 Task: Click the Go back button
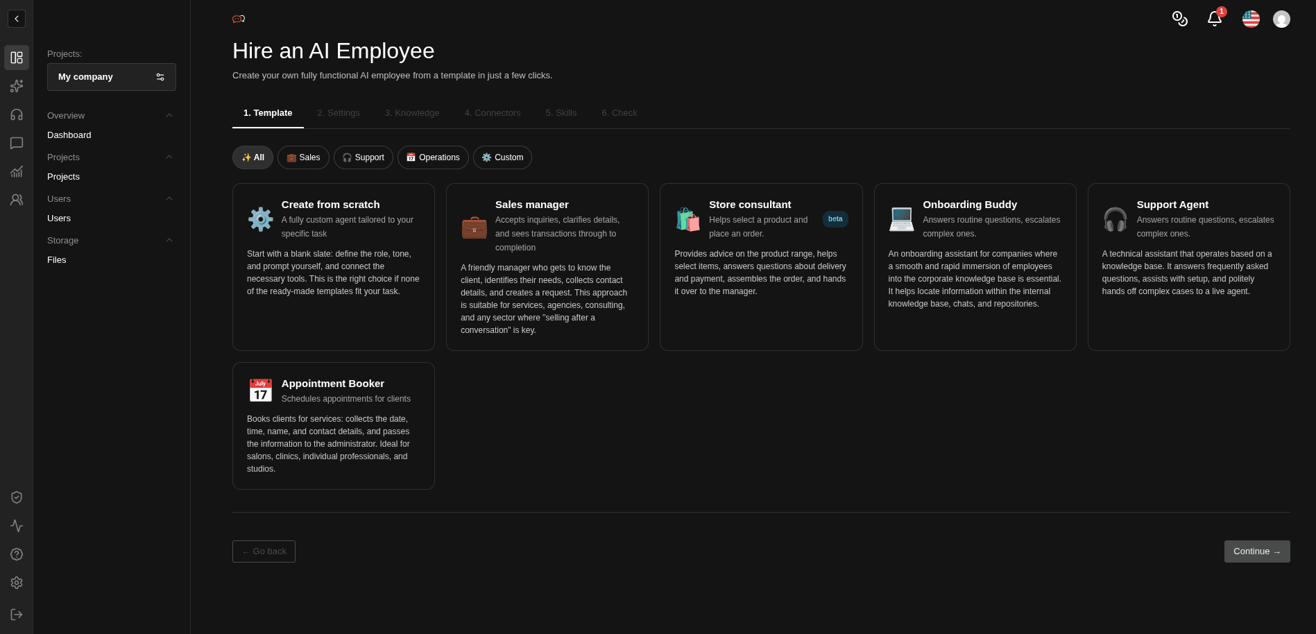[x=264, y=551]
